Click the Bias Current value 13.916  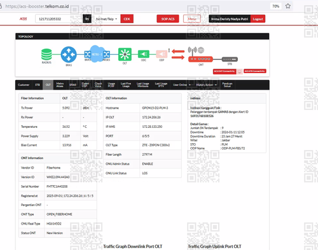[67, 145]
